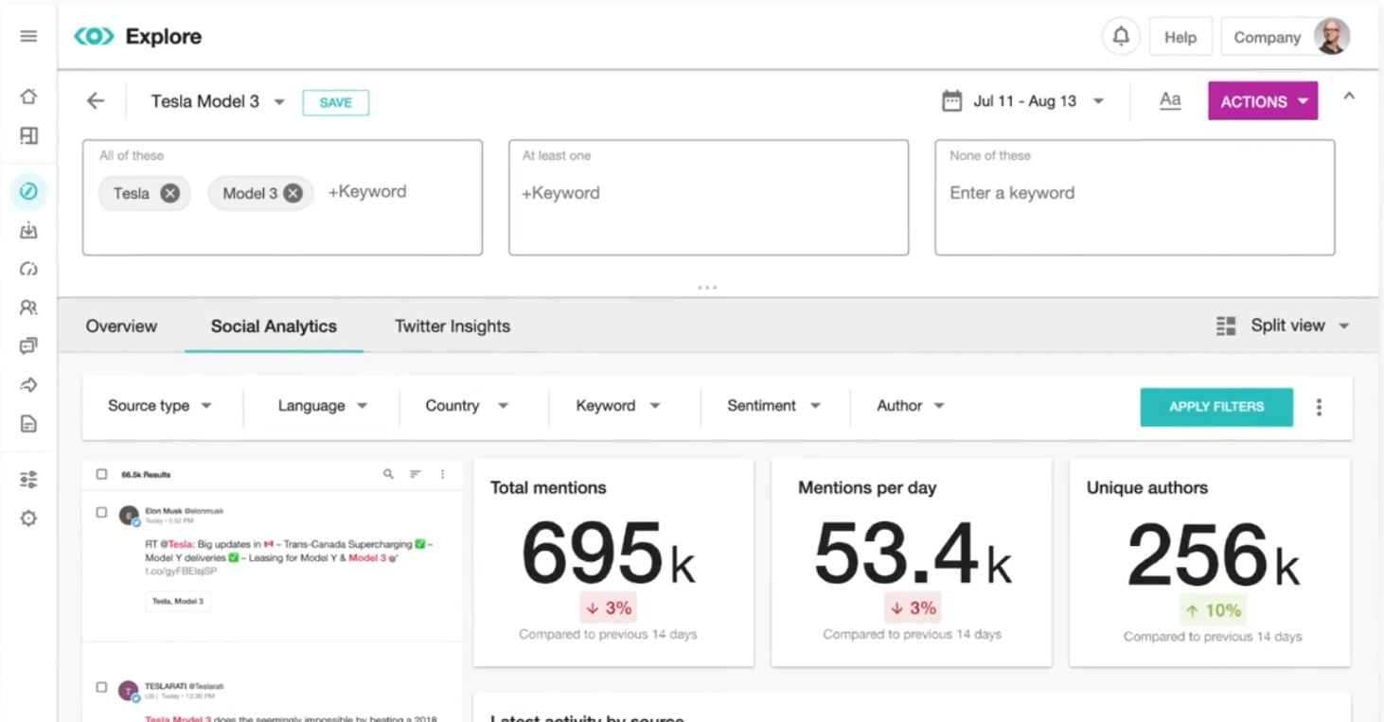Screen dimensions: 1384x722
Task: Click +Keyword in All of these box
Action: point(367,192)
